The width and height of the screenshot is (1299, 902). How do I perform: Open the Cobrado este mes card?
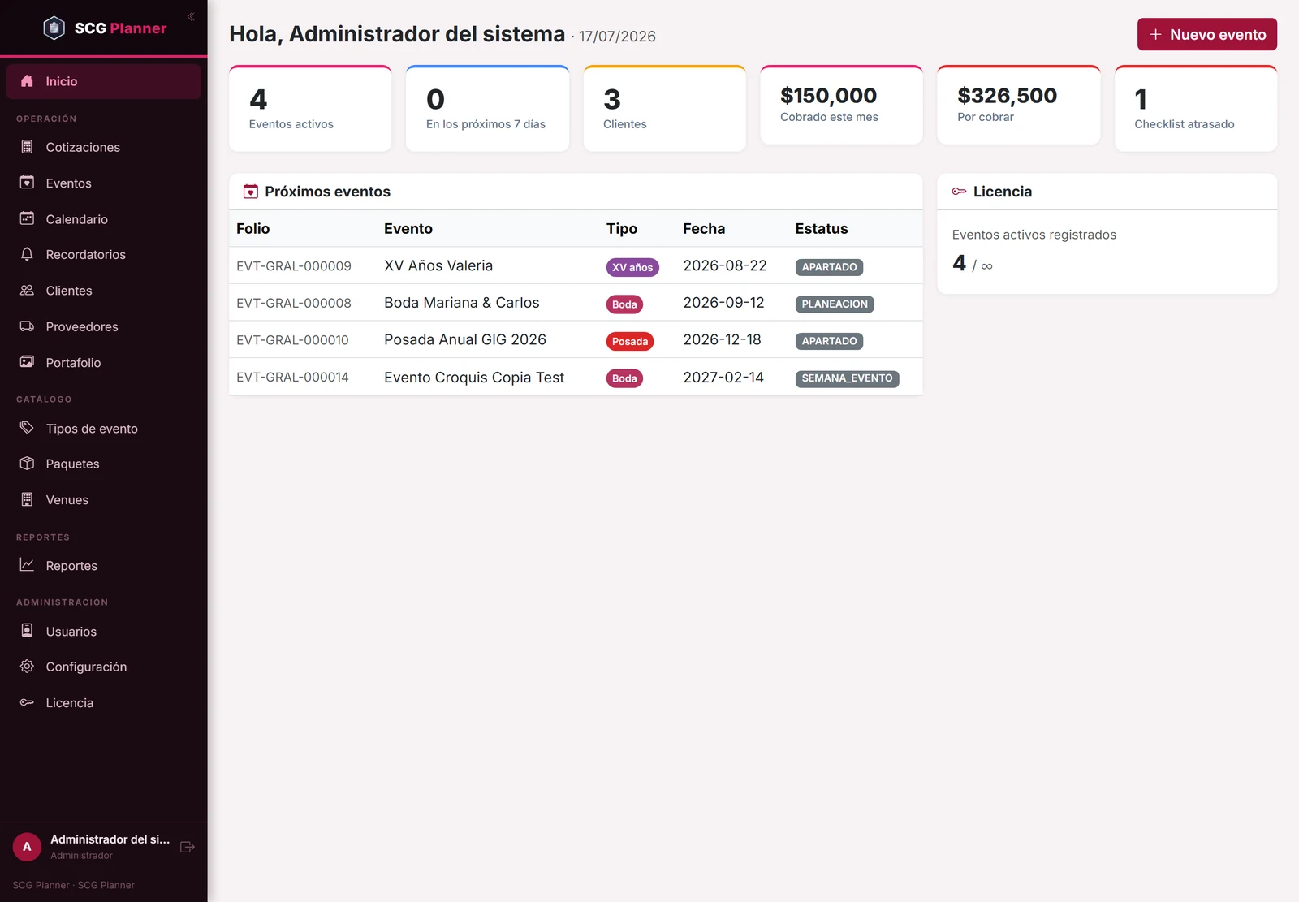coord(841,105)
